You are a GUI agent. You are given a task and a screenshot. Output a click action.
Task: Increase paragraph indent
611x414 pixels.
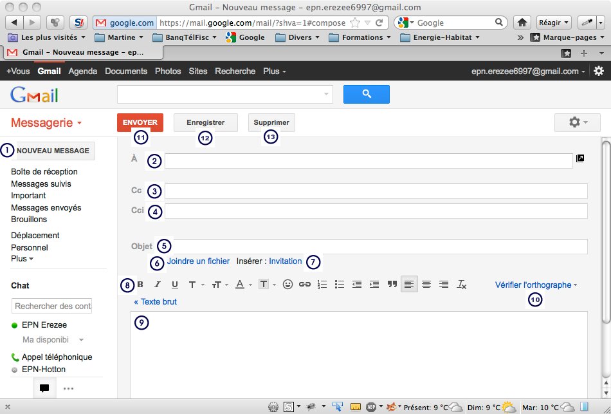[x=374, y=284]
